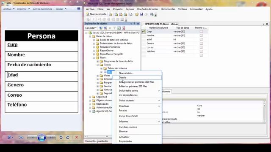The image size is (271, 152).
Task: Select the Nose database node
Action: [102, 57]
